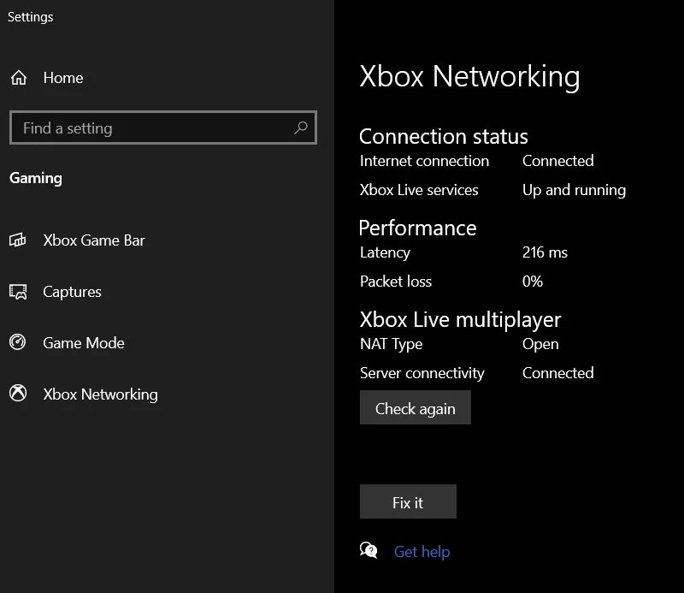Click the Fix it button
The width and height of the screenshot is (684, 593).
click(408, 501)
